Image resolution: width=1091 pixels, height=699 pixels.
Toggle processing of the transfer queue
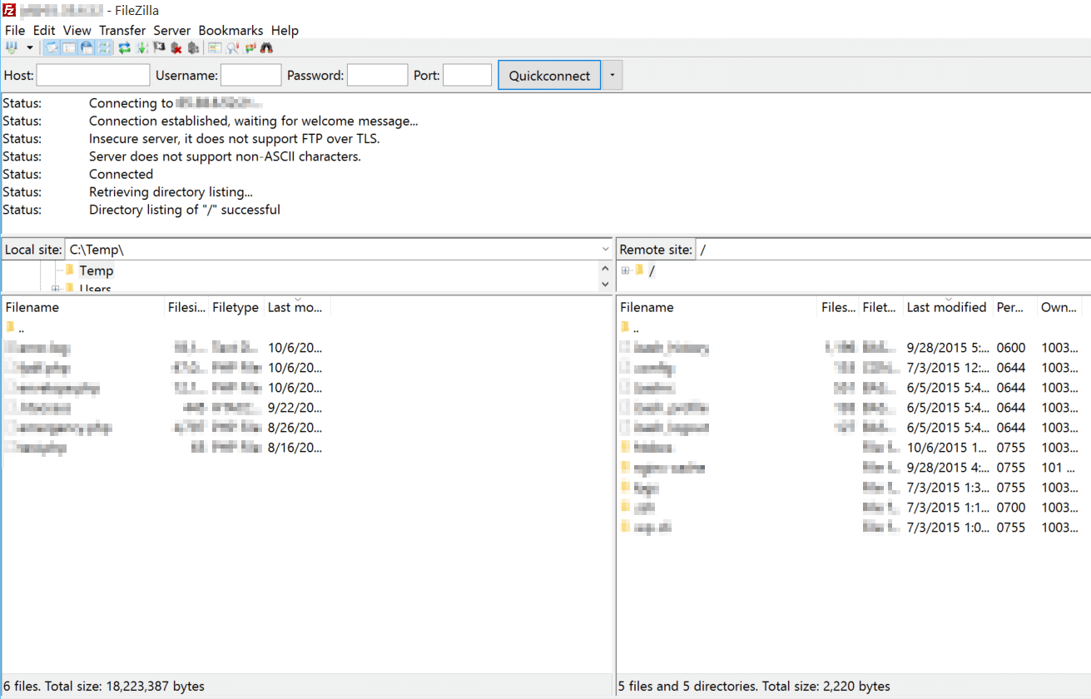tap(141, 48)
